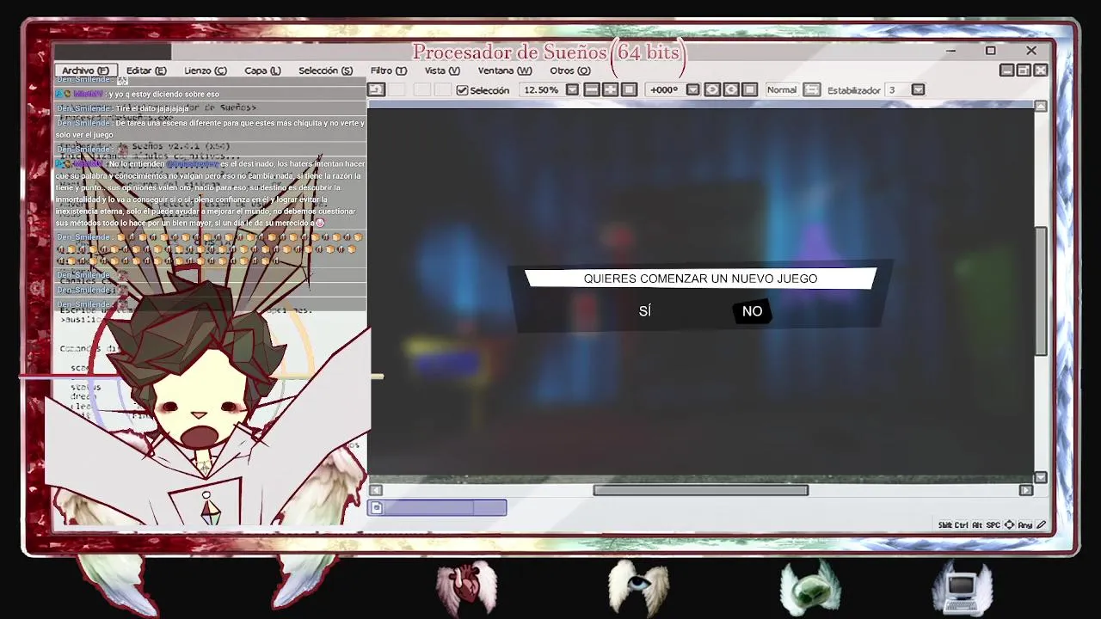This screenshot has height=619, width=1101.
Task: Select NO in the new game dialog
Action: [753, 311]
